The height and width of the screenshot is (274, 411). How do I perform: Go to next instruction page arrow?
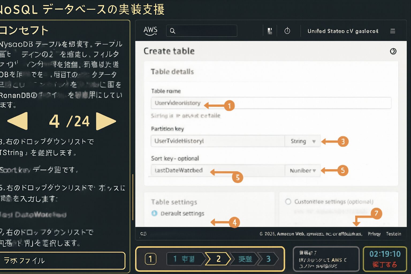pos(106,121)
